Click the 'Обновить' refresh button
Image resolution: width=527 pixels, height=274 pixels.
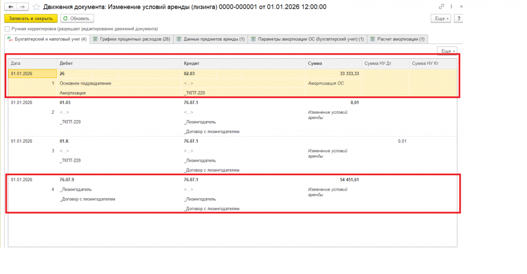[77, 19]
